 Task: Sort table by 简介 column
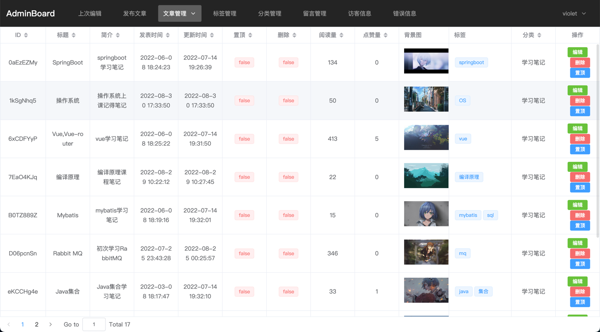pyautogui.click(x=118, y=35)
